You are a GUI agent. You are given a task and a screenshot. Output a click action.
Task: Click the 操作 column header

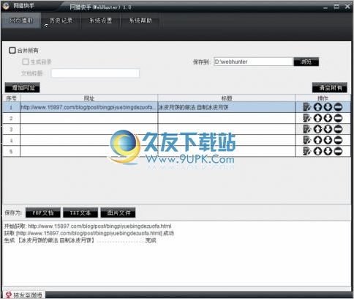pyautogui.click(x=323, y=98)
